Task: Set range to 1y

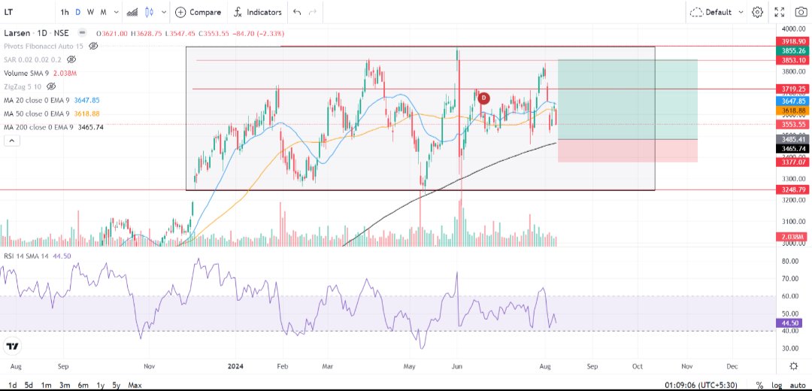Action: pyautogui.click(x=101, y=385)
